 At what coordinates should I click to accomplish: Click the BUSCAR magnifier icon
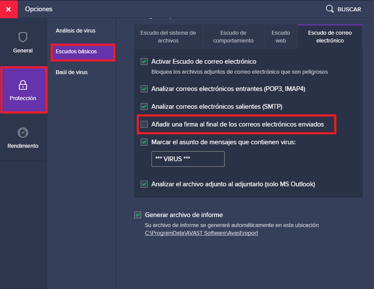(x=329, y=9)
